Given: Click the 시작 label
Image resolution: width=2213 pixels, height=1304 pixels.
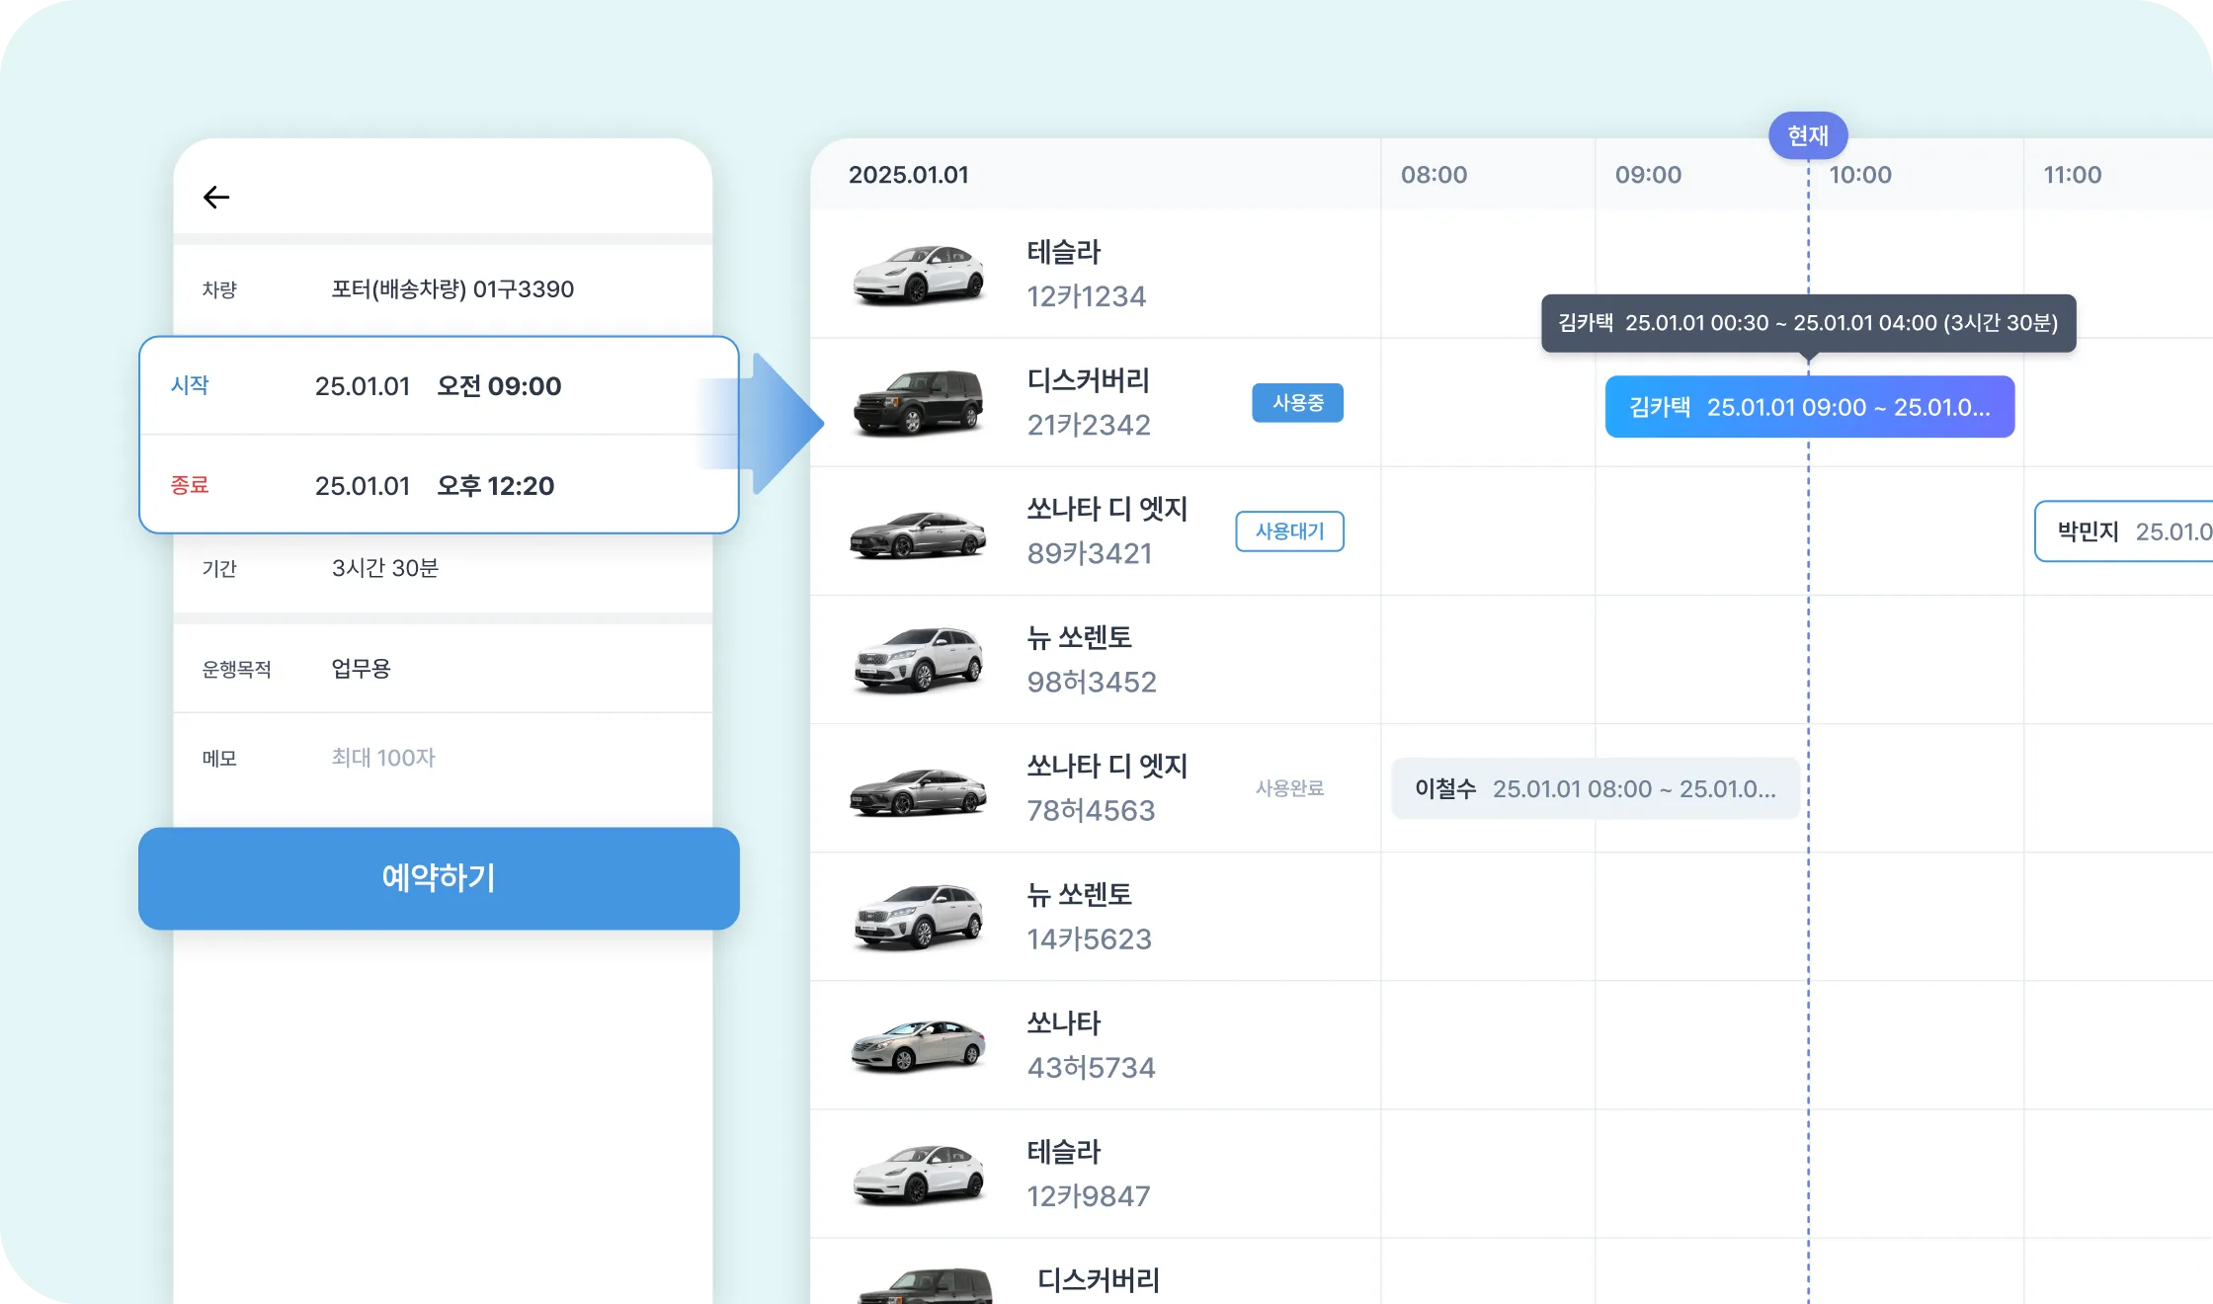Looking at the screenshot, I should 190,385.
